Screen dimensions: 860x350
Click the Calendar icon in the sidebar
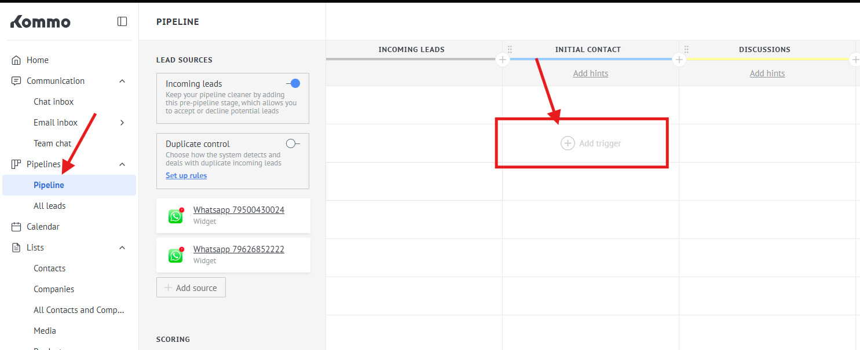coord(16,227)
